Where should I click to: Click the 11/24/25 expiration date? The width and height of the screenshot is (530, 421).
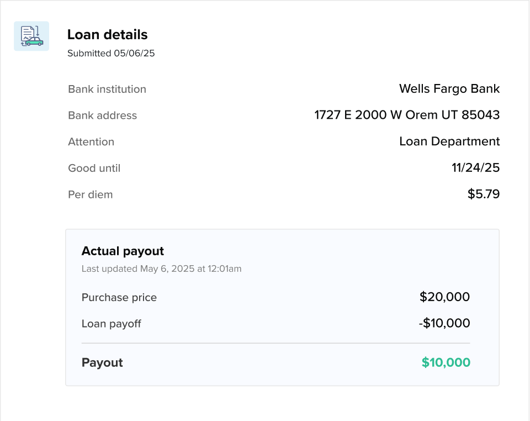tap(475, 167)
